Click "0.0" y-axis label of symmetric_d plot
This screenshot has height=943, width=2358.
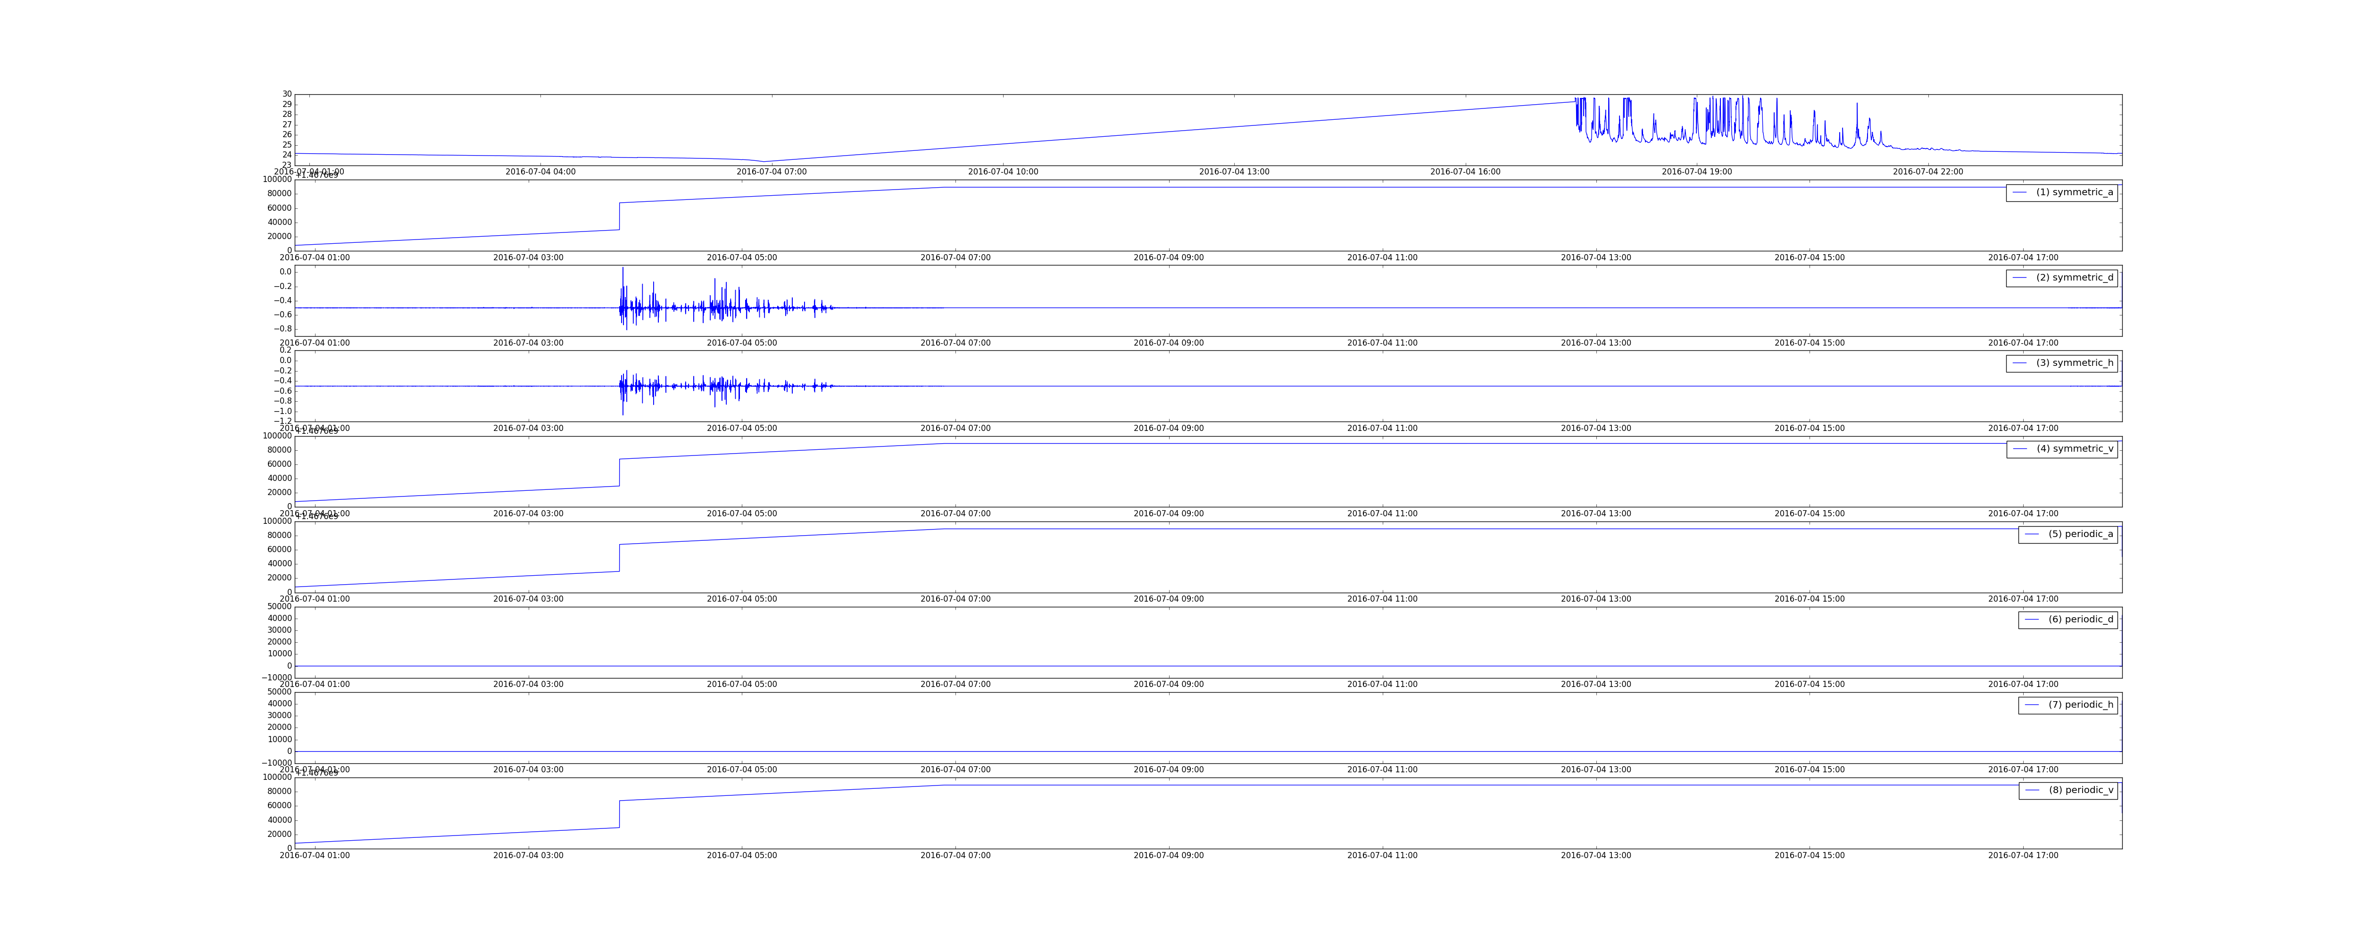pos(285,272)
